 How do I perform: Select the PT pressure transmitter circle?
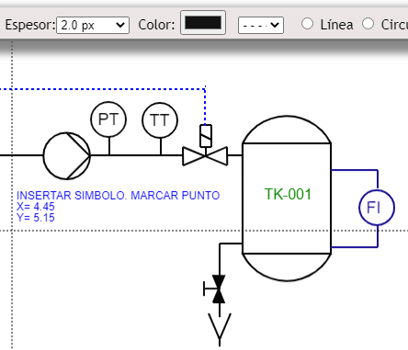coord(108,119)
